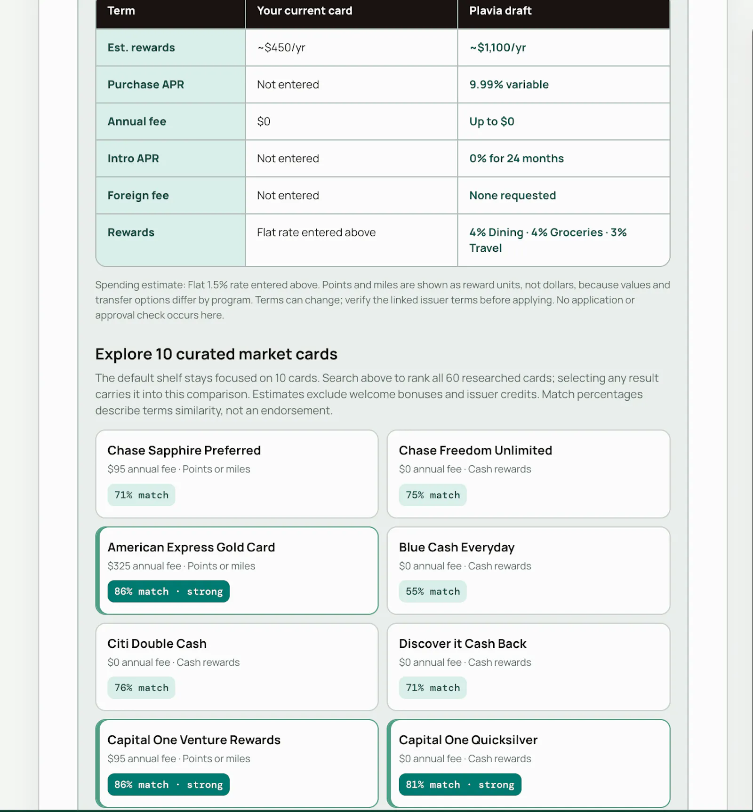Pick the Citi Double Cash card
This screenshot has height=812, width=753.
[x=237, y=667]
